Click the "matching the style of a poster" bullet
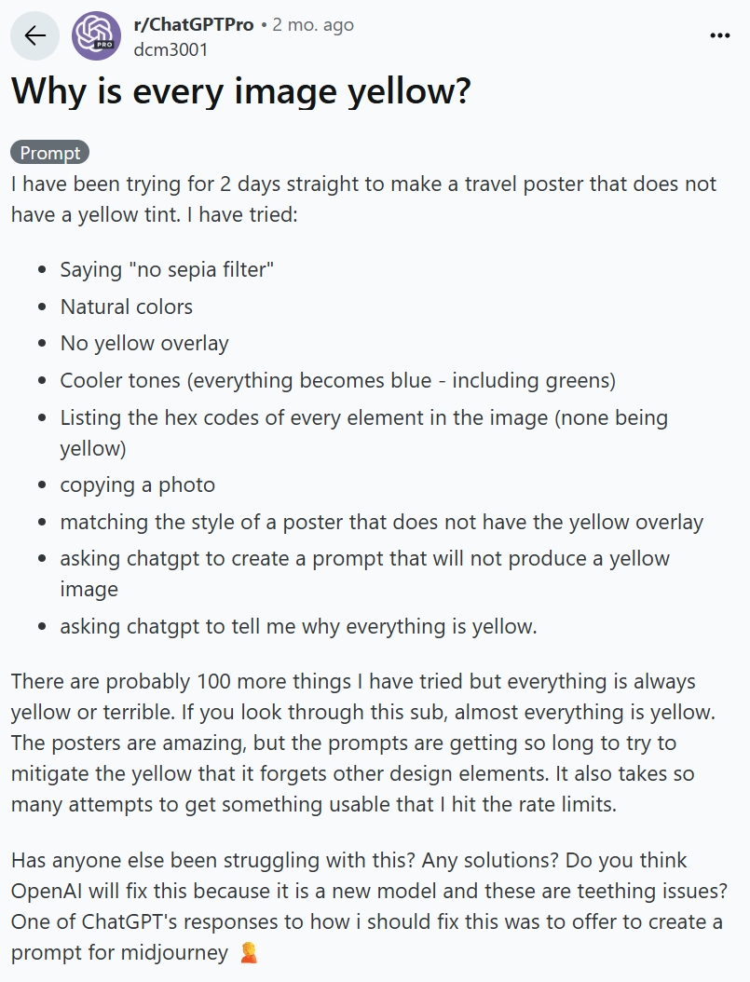The height and width of the screenshot is (982, 750). tap(381, 523)
